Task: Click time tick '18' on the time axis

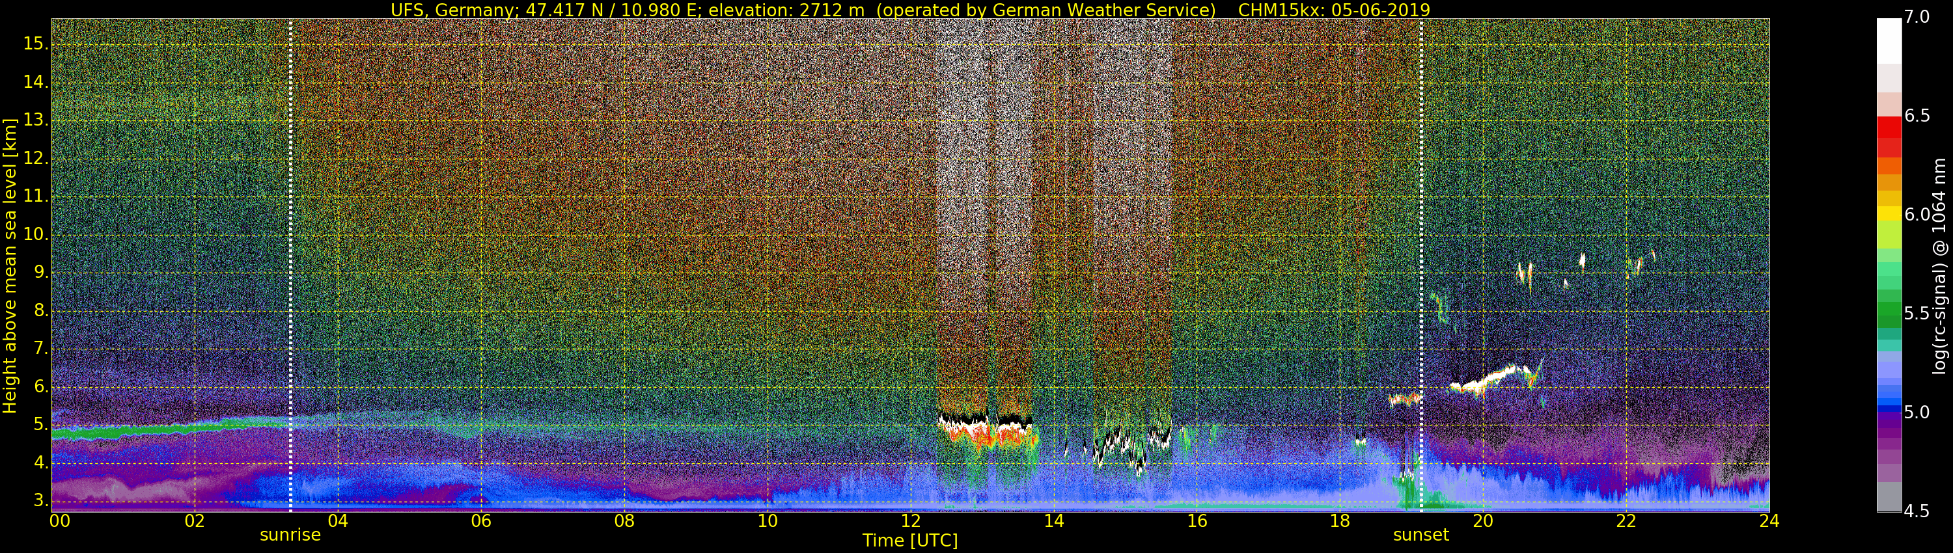Action: pos(1340,521)
